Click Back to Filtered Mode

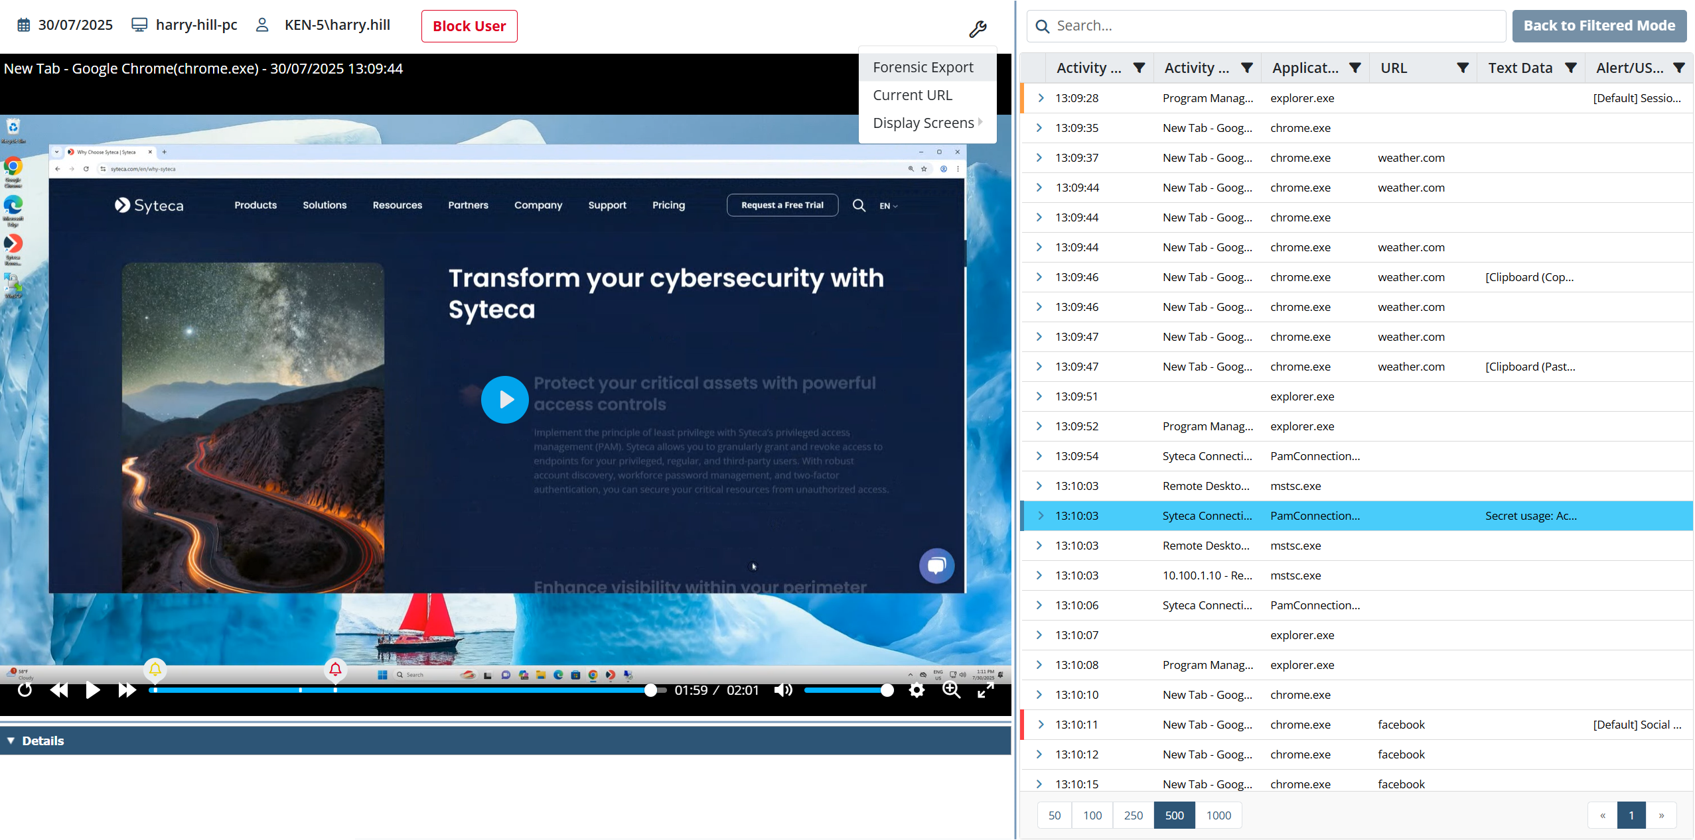click(1599, 26)
